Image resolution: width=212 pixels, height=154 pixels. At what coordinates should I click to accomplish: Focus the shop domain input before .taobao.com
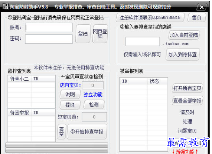pyautogui.click(x=143, y=41)
